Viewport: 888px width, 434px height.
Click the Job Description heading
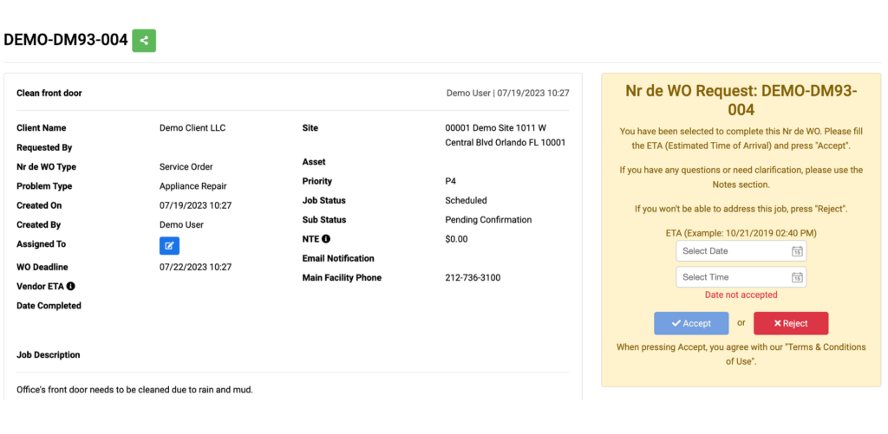point(49,355)
